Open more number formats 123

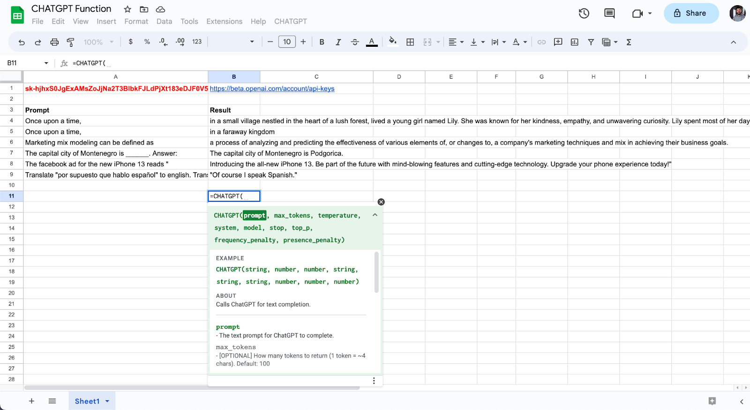click(197, 42)
